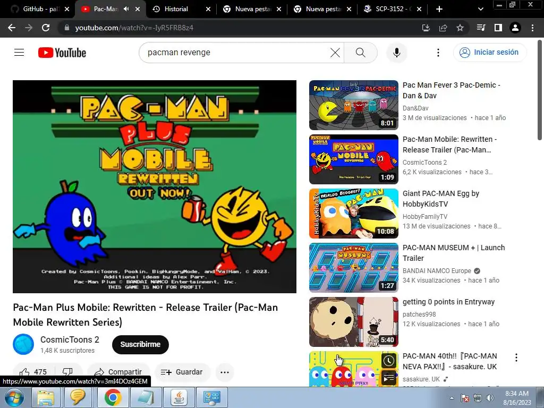Add PAC-MAN 40th to queue icon

pyautogui.click(x=389, y=378)
